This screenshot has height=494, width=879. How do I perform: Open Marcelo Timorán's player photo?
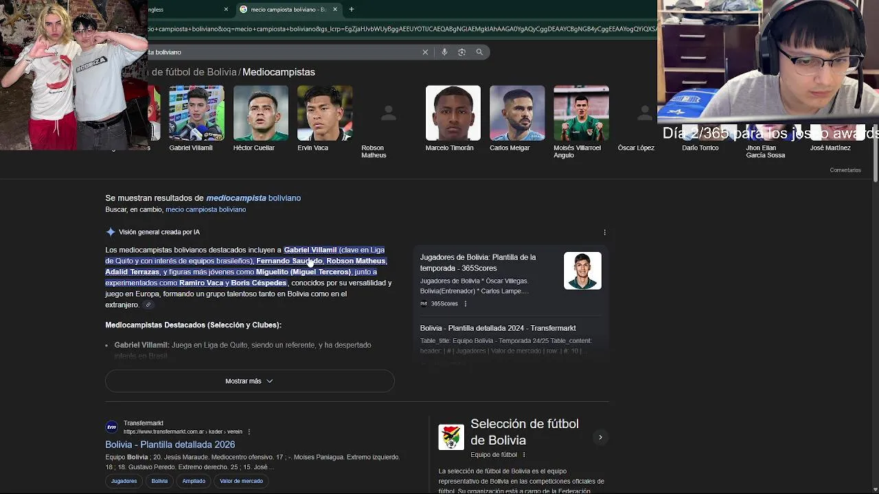coord(453,113)
